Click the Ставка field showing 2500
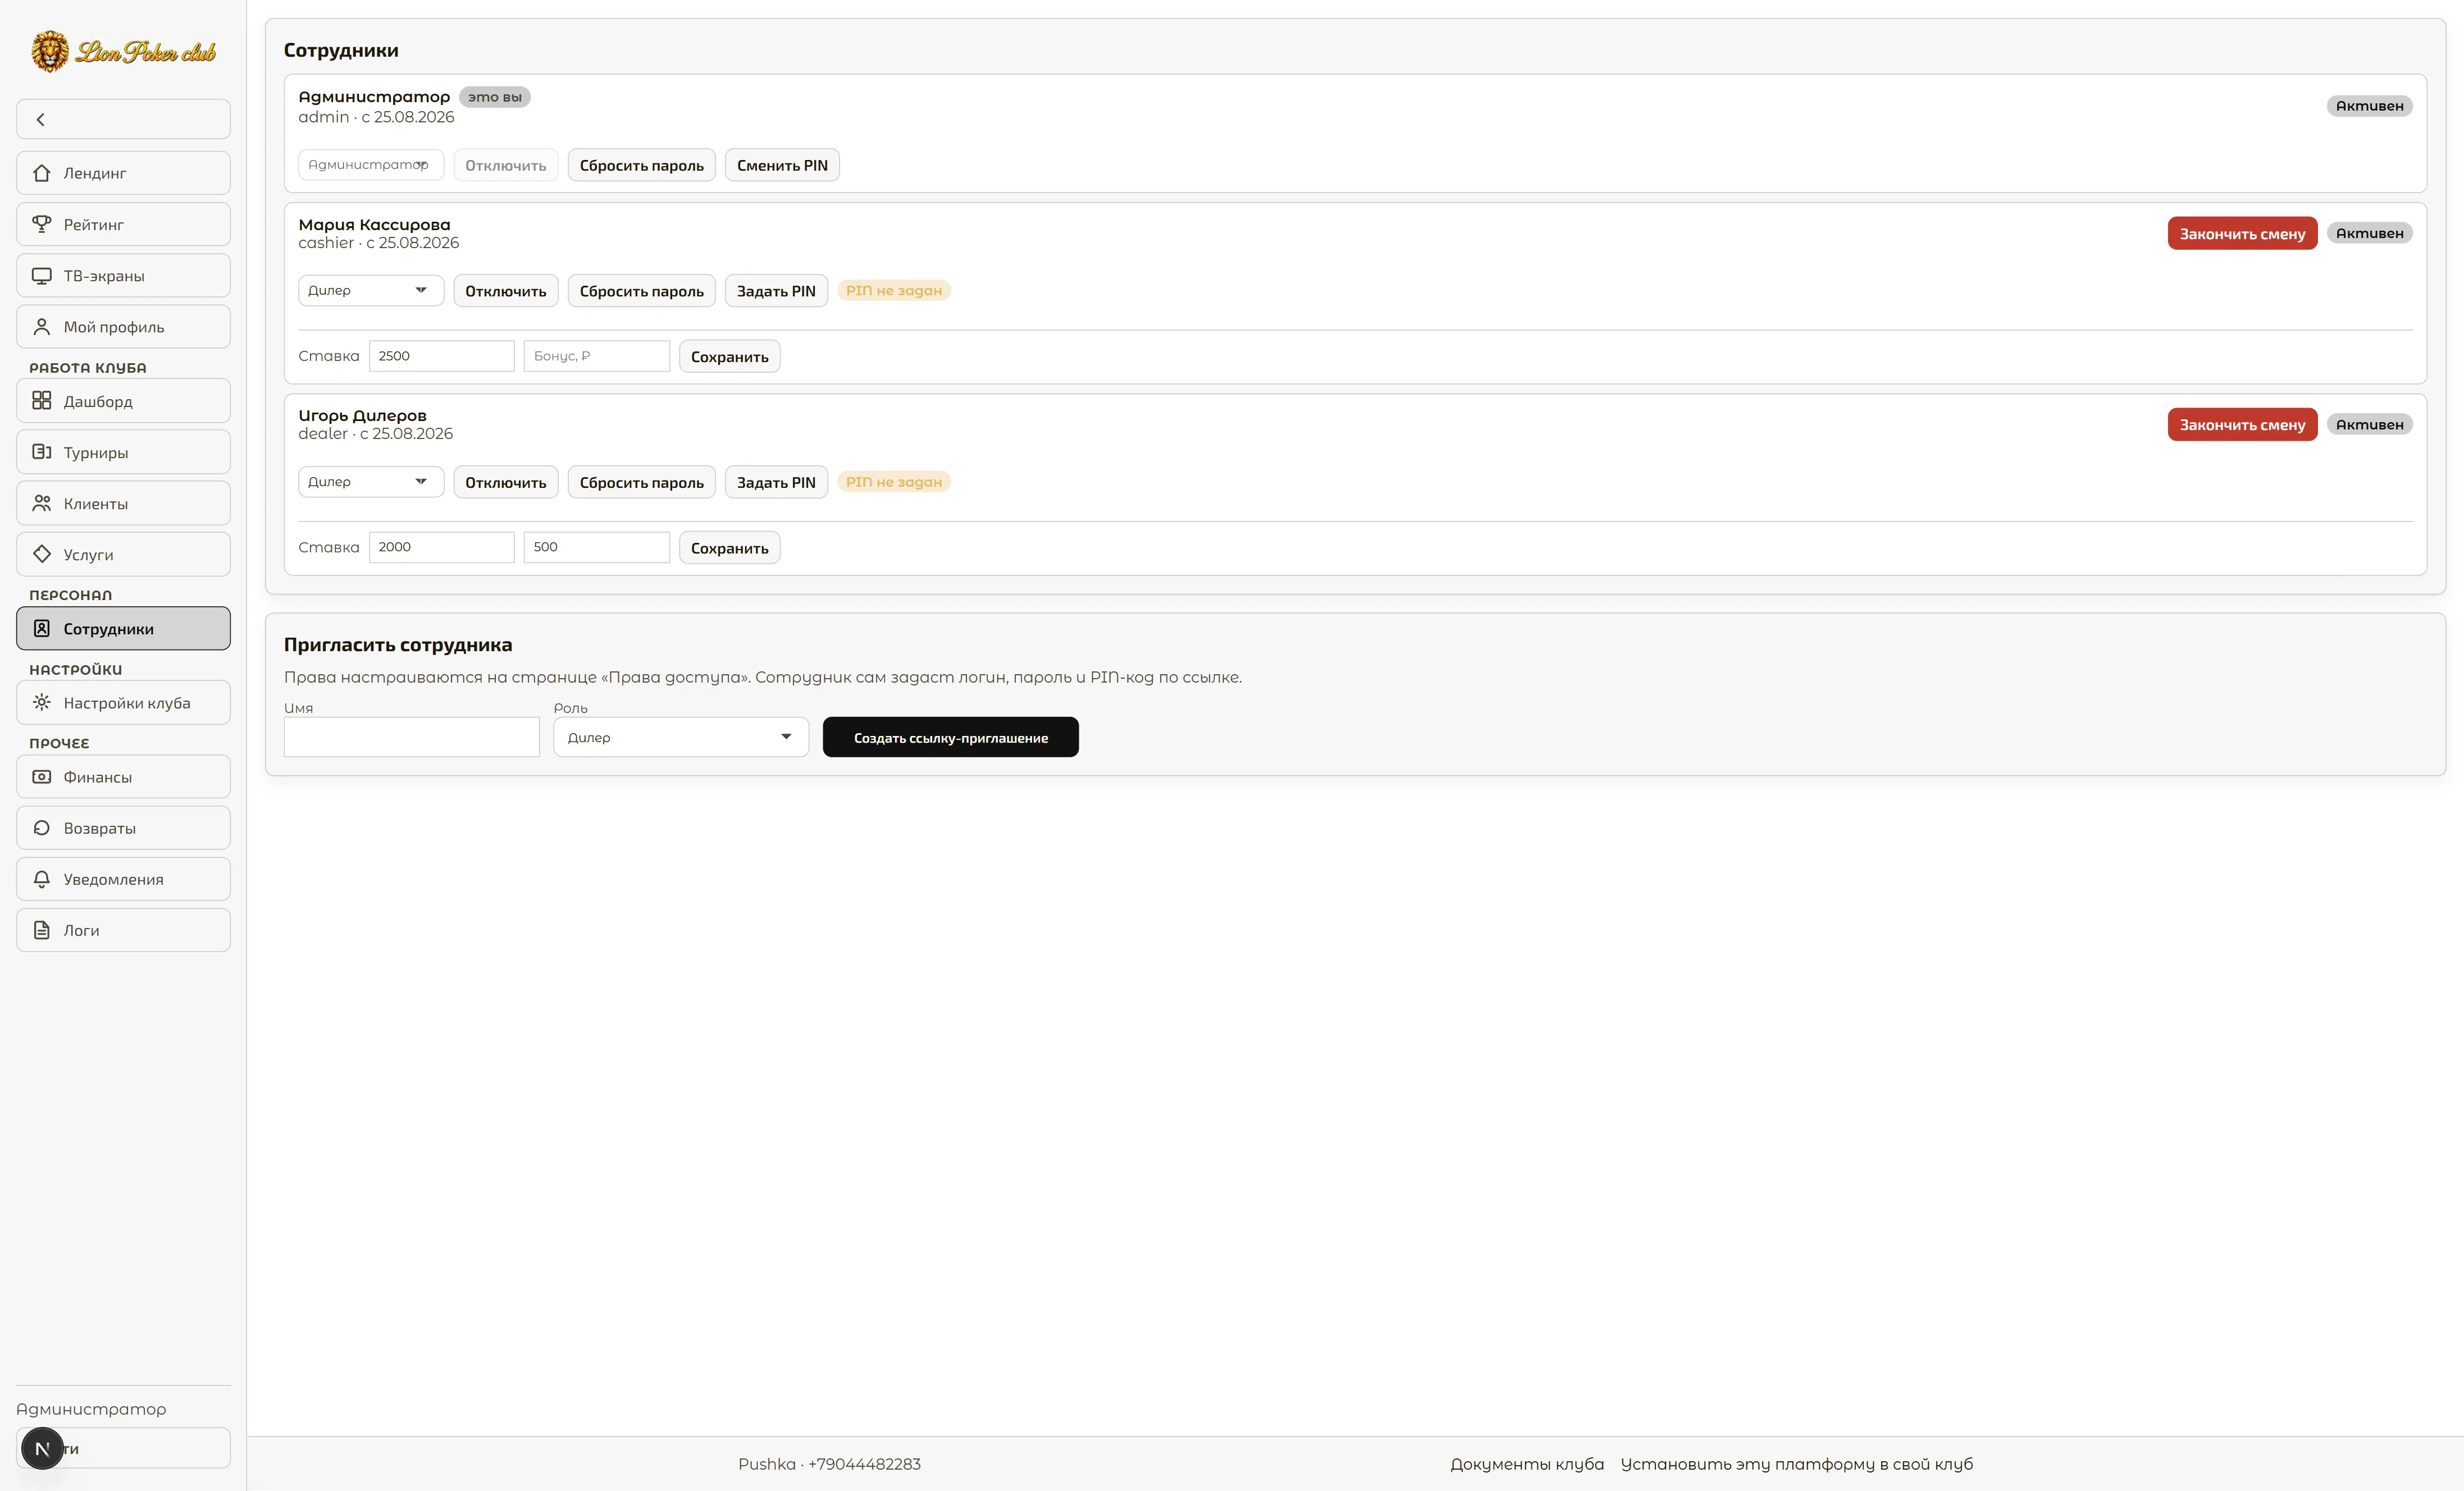2464x1491 pixels. click(x=442, y=356)
